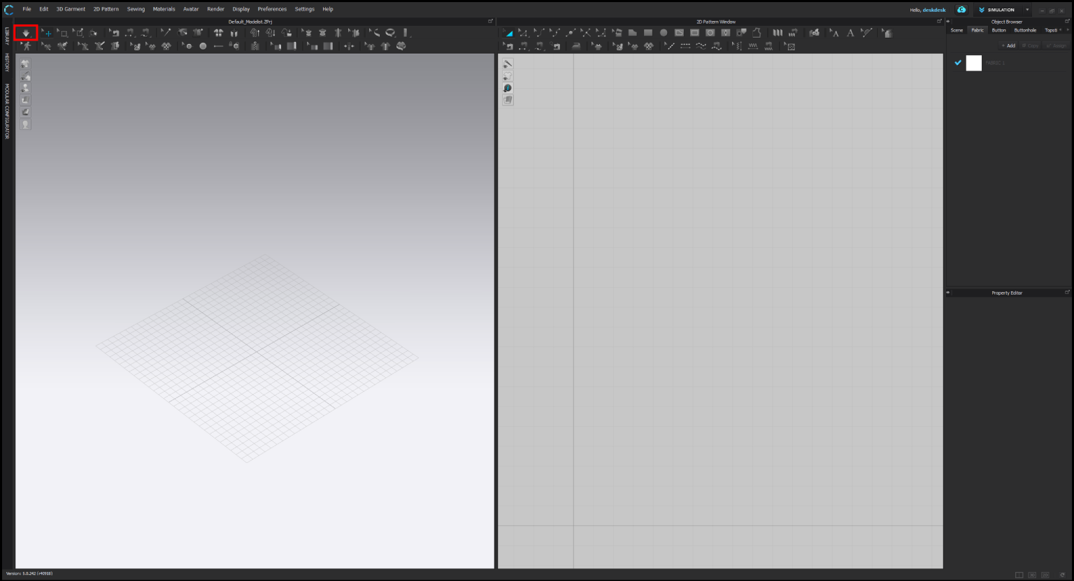The height and width of the screenshot is (581, 1074).
Task: Select the Rectangle pattern tool
Action: (x=647, y=33)
